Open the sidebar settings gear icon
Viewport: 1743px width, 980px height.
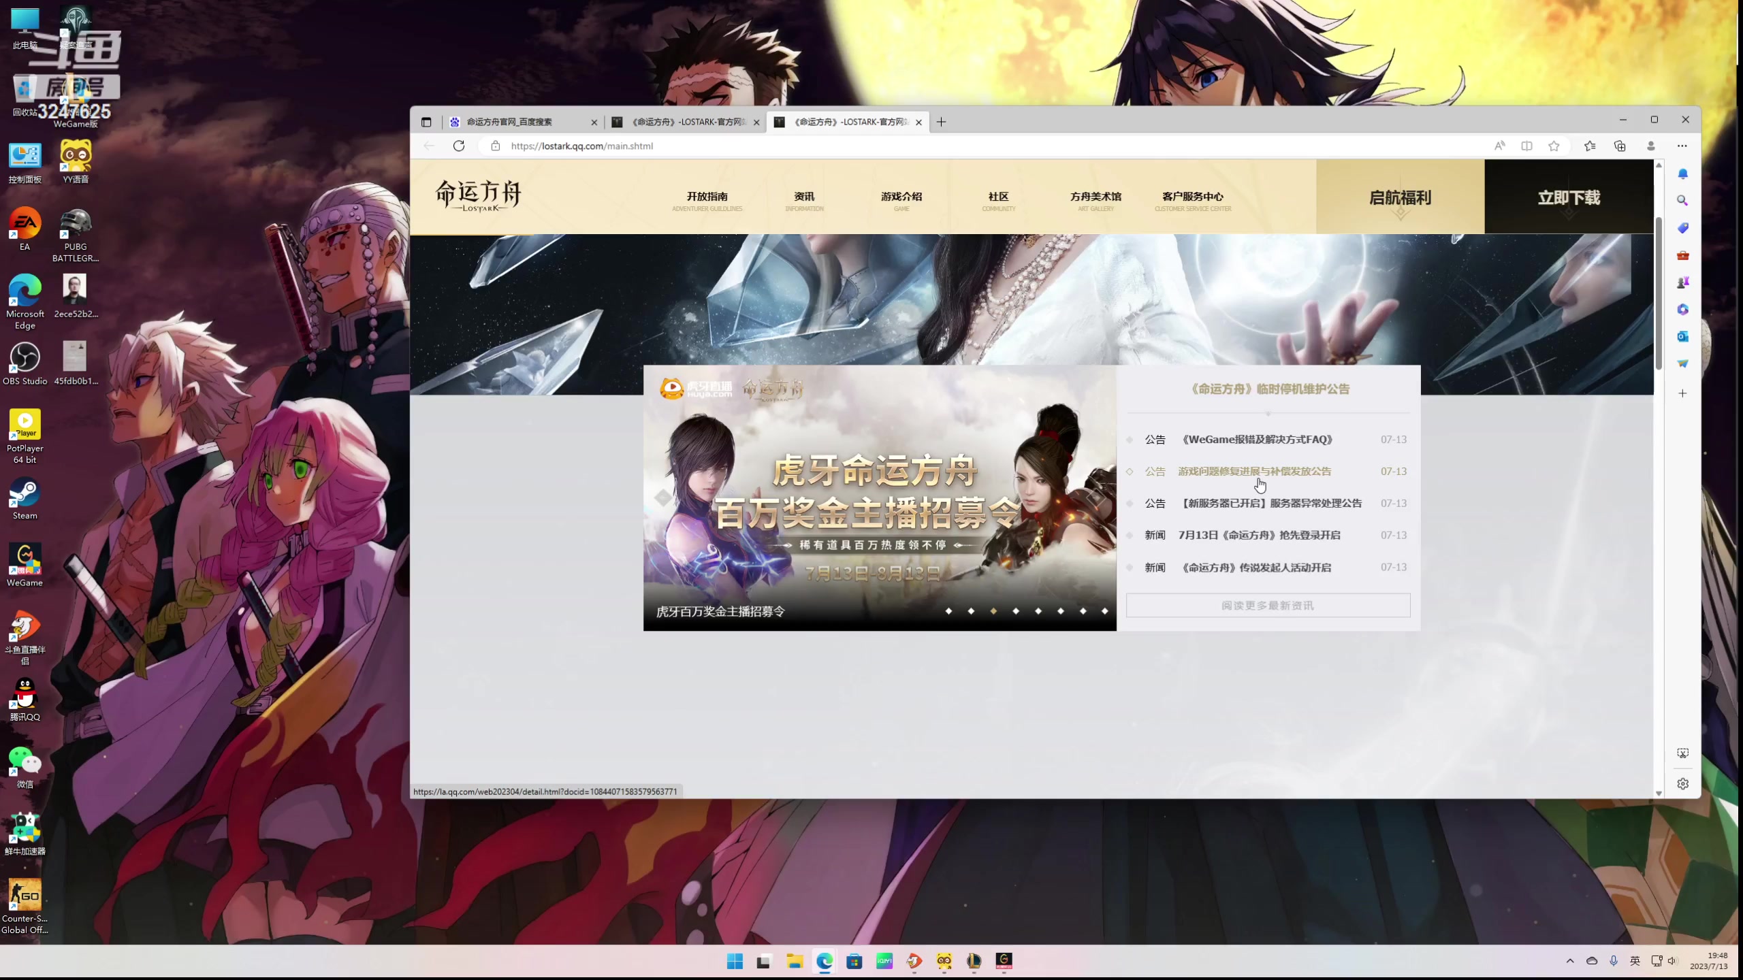tap(1682, 784)
